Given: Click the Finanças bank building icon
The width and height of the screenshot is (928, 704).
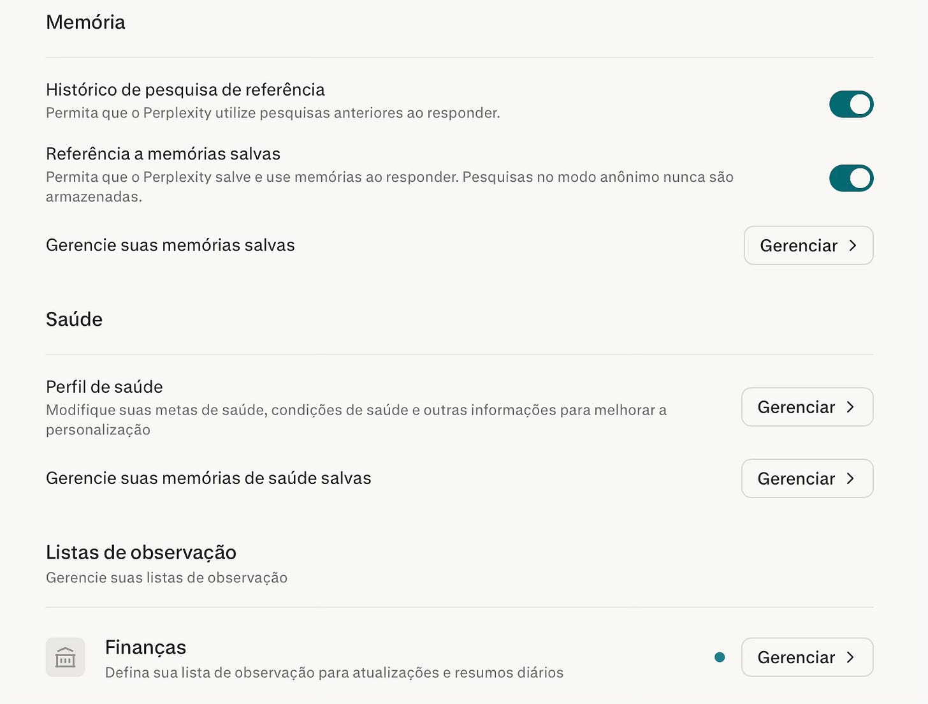Looking at the screenshot, I should [x=65, y=657].
